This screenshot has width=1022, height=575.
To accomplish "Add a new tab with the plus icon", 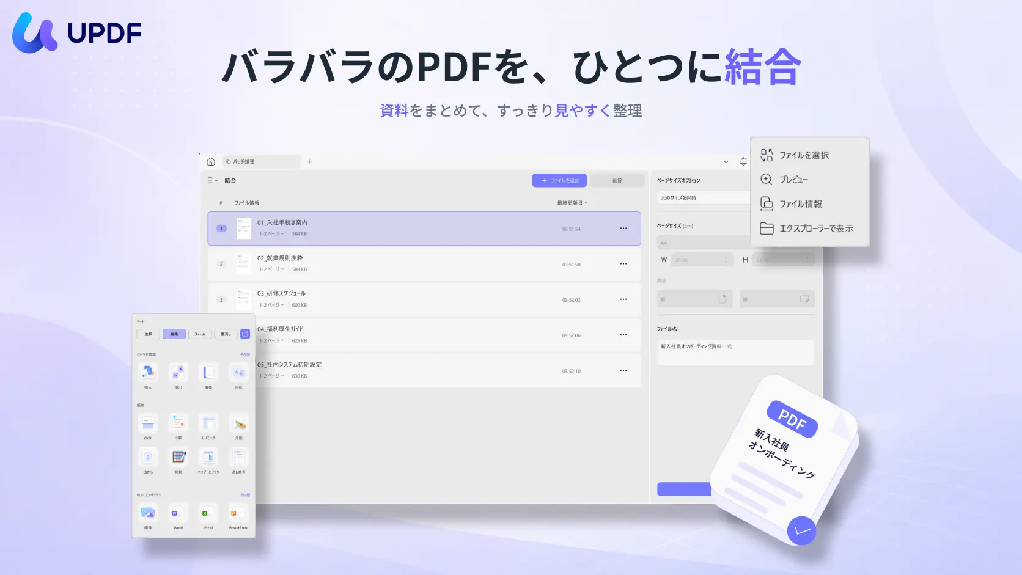I will pyautogui.click(x=309, y=162).
